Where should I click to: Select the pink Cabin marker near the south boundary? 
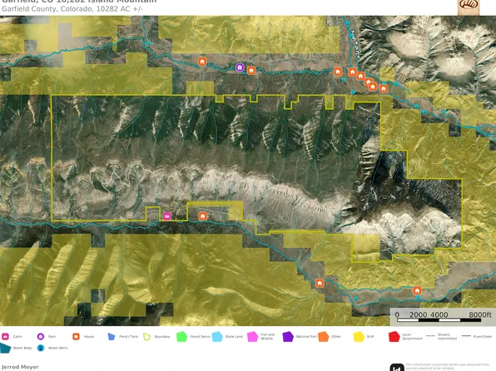[x=167, y=216]
